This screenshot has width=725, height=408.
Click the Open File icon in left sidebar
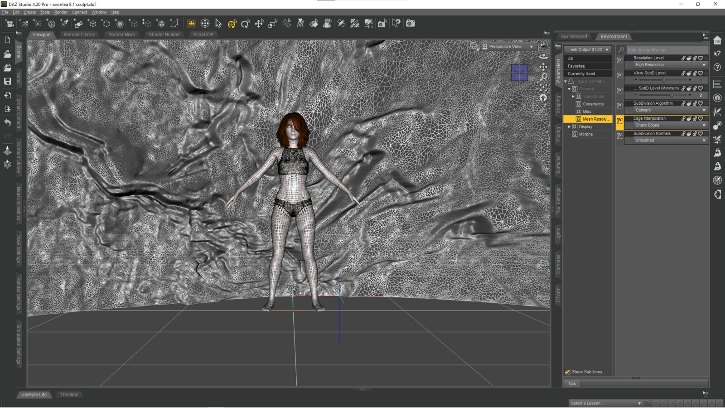[x=7, y=54]
